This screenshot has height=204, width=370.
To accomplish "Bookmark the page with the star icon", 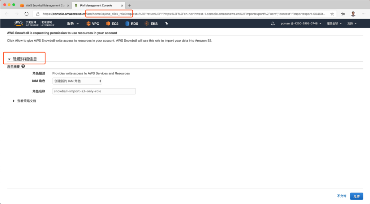I will tap(332, 14).
